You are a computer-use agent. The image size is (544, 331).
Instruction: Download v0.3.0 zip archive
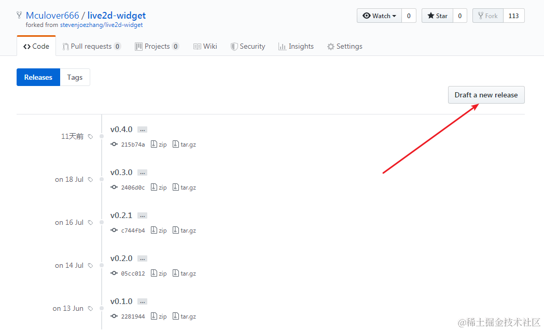159,187
